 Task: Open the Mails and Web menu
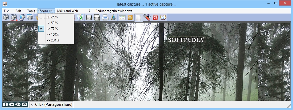pyautogui.click(x=67, y=11)
